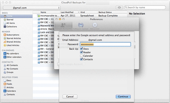
Task: Click the Liked Articles icon
Action: click(5, 45)
